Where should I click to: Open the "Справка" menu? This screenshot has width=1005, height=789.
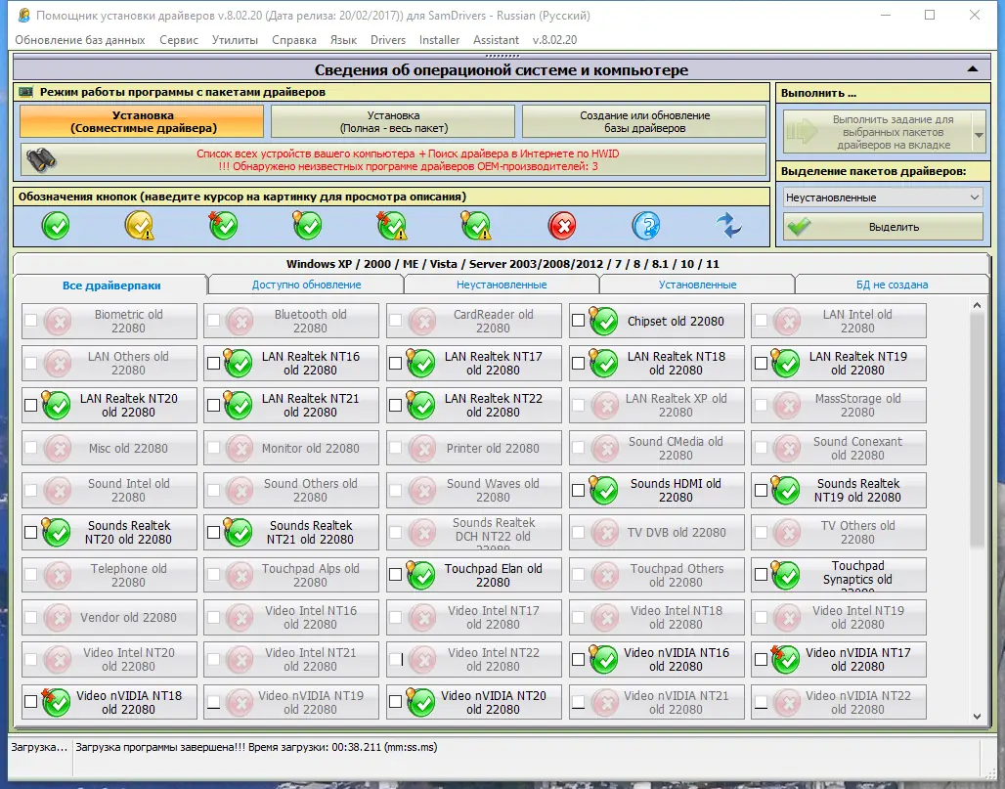pos(294,40)
